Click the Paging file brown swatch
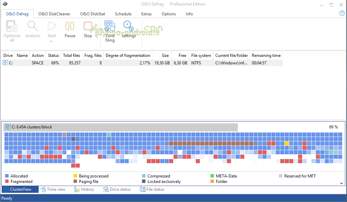The image size is (347, 202). point(75,181)
